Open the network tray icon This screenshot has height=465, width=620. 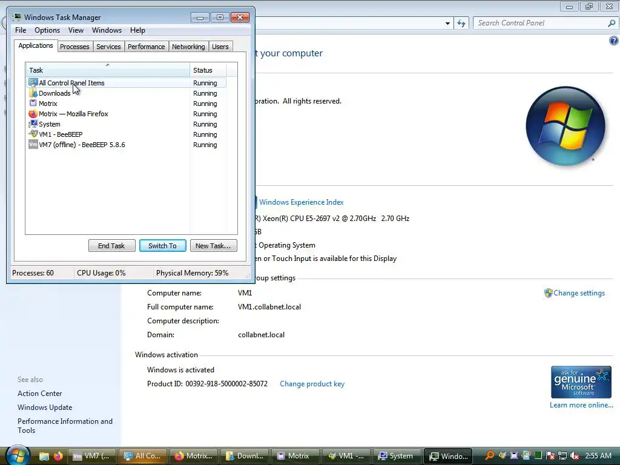tap(562, 456)
